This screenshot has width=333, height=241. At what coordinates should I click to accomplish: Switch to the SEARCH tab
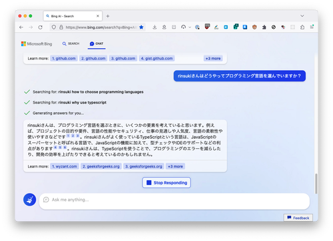point(71,43)
